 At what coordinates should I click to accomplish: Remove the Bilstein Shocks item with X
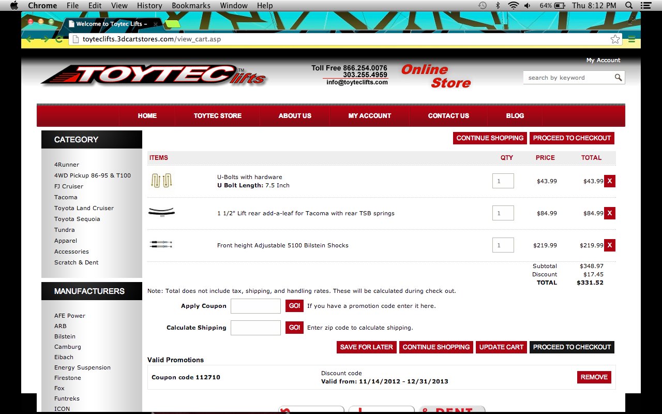610,245
